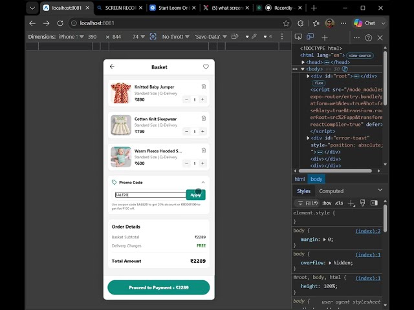This screenshot has width=414, height=310.
Task: Apply the SALE20 promo code
Action: click(195, 195)
